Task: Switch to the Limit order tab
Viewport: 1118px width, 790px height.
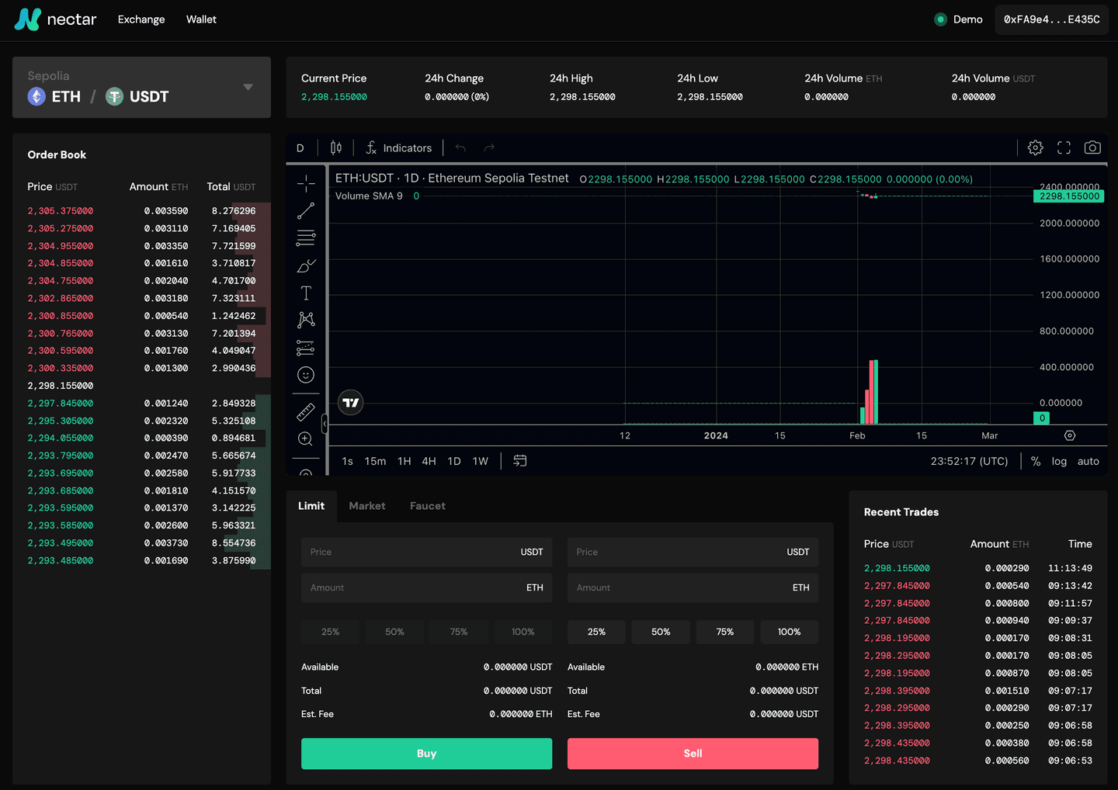Action: (x=311, y=506)
